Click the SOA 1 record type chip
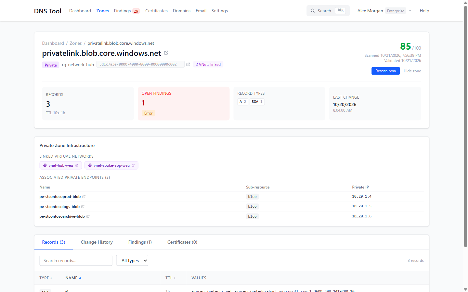This screenshot has width=468, height=292. pyautogui.click(x=257, y=102)
